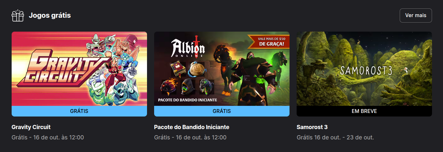This screenshot has height=152, width=443.
Task: Click the GRÁTIS label under the Albion banner
Action: coord(222,111)
